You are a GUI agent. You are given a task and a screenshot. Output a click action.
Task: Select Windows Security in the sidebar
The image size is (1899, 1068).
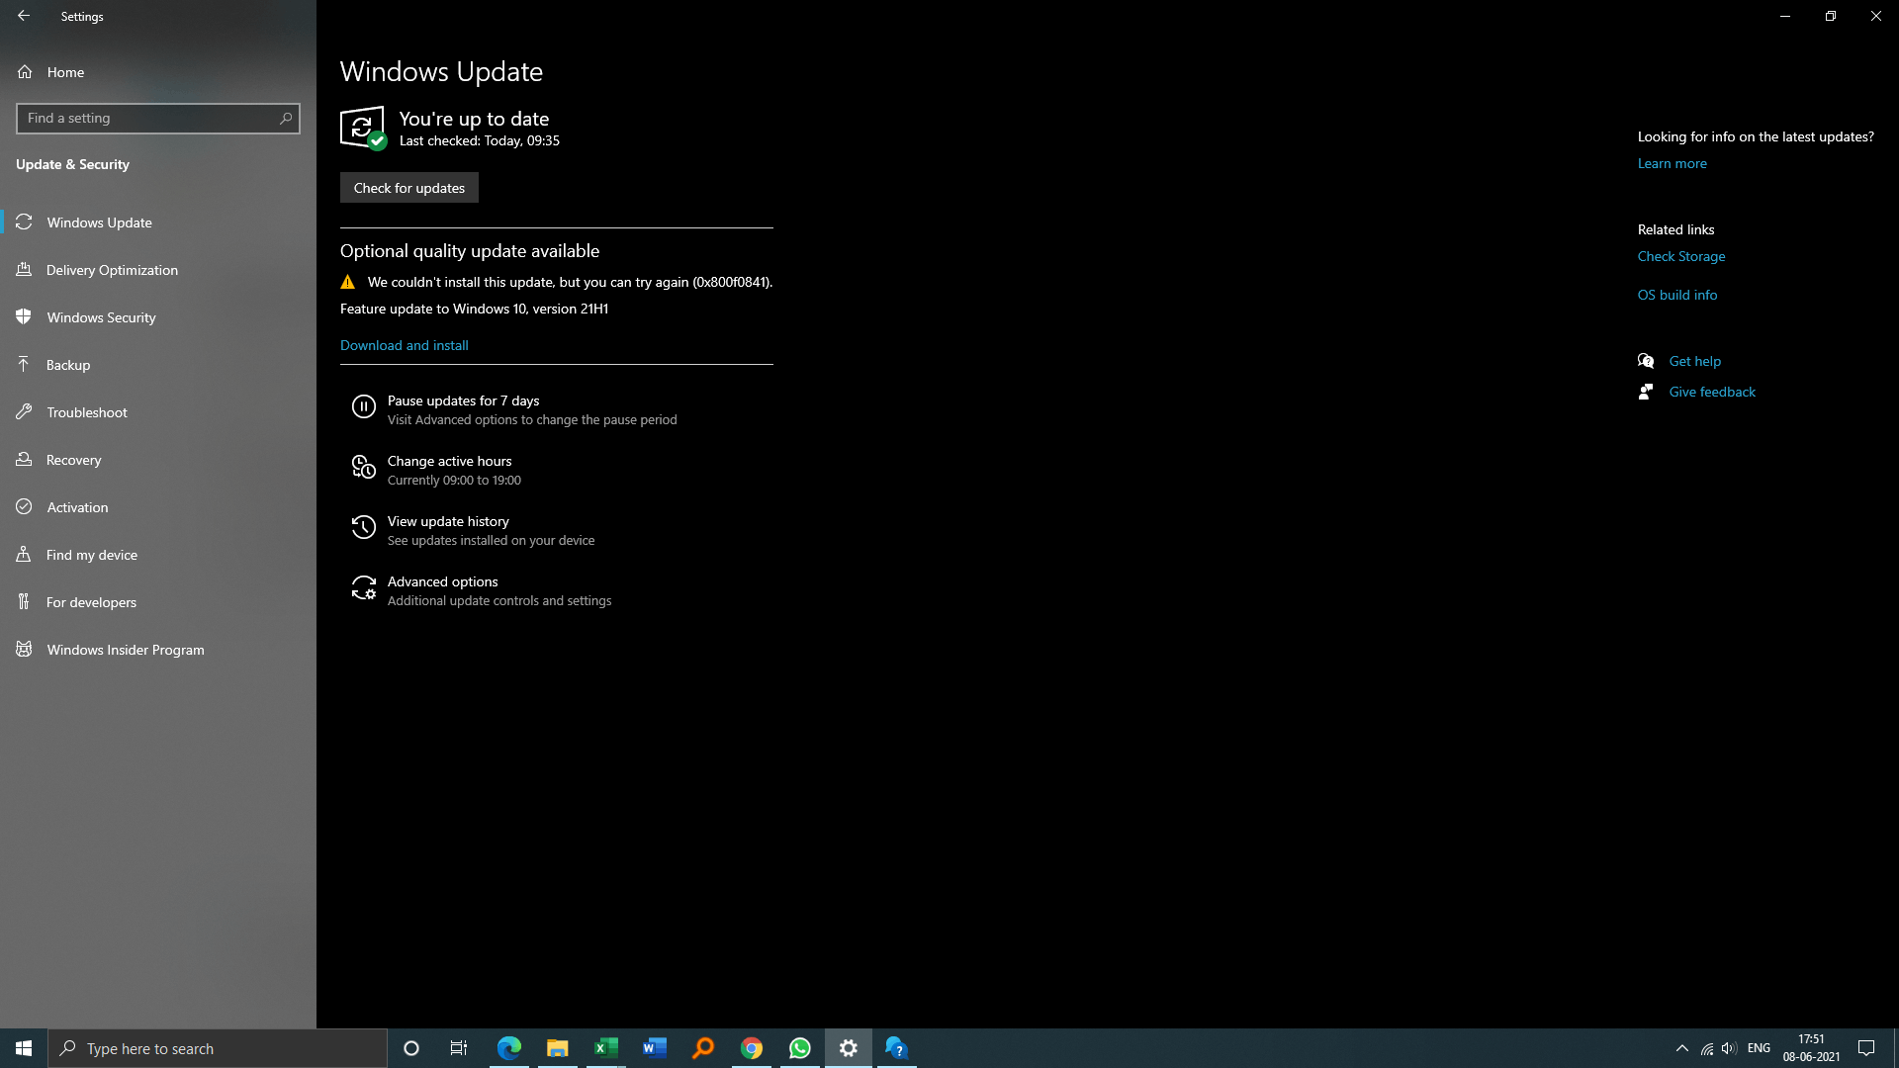tap(158, 317)
